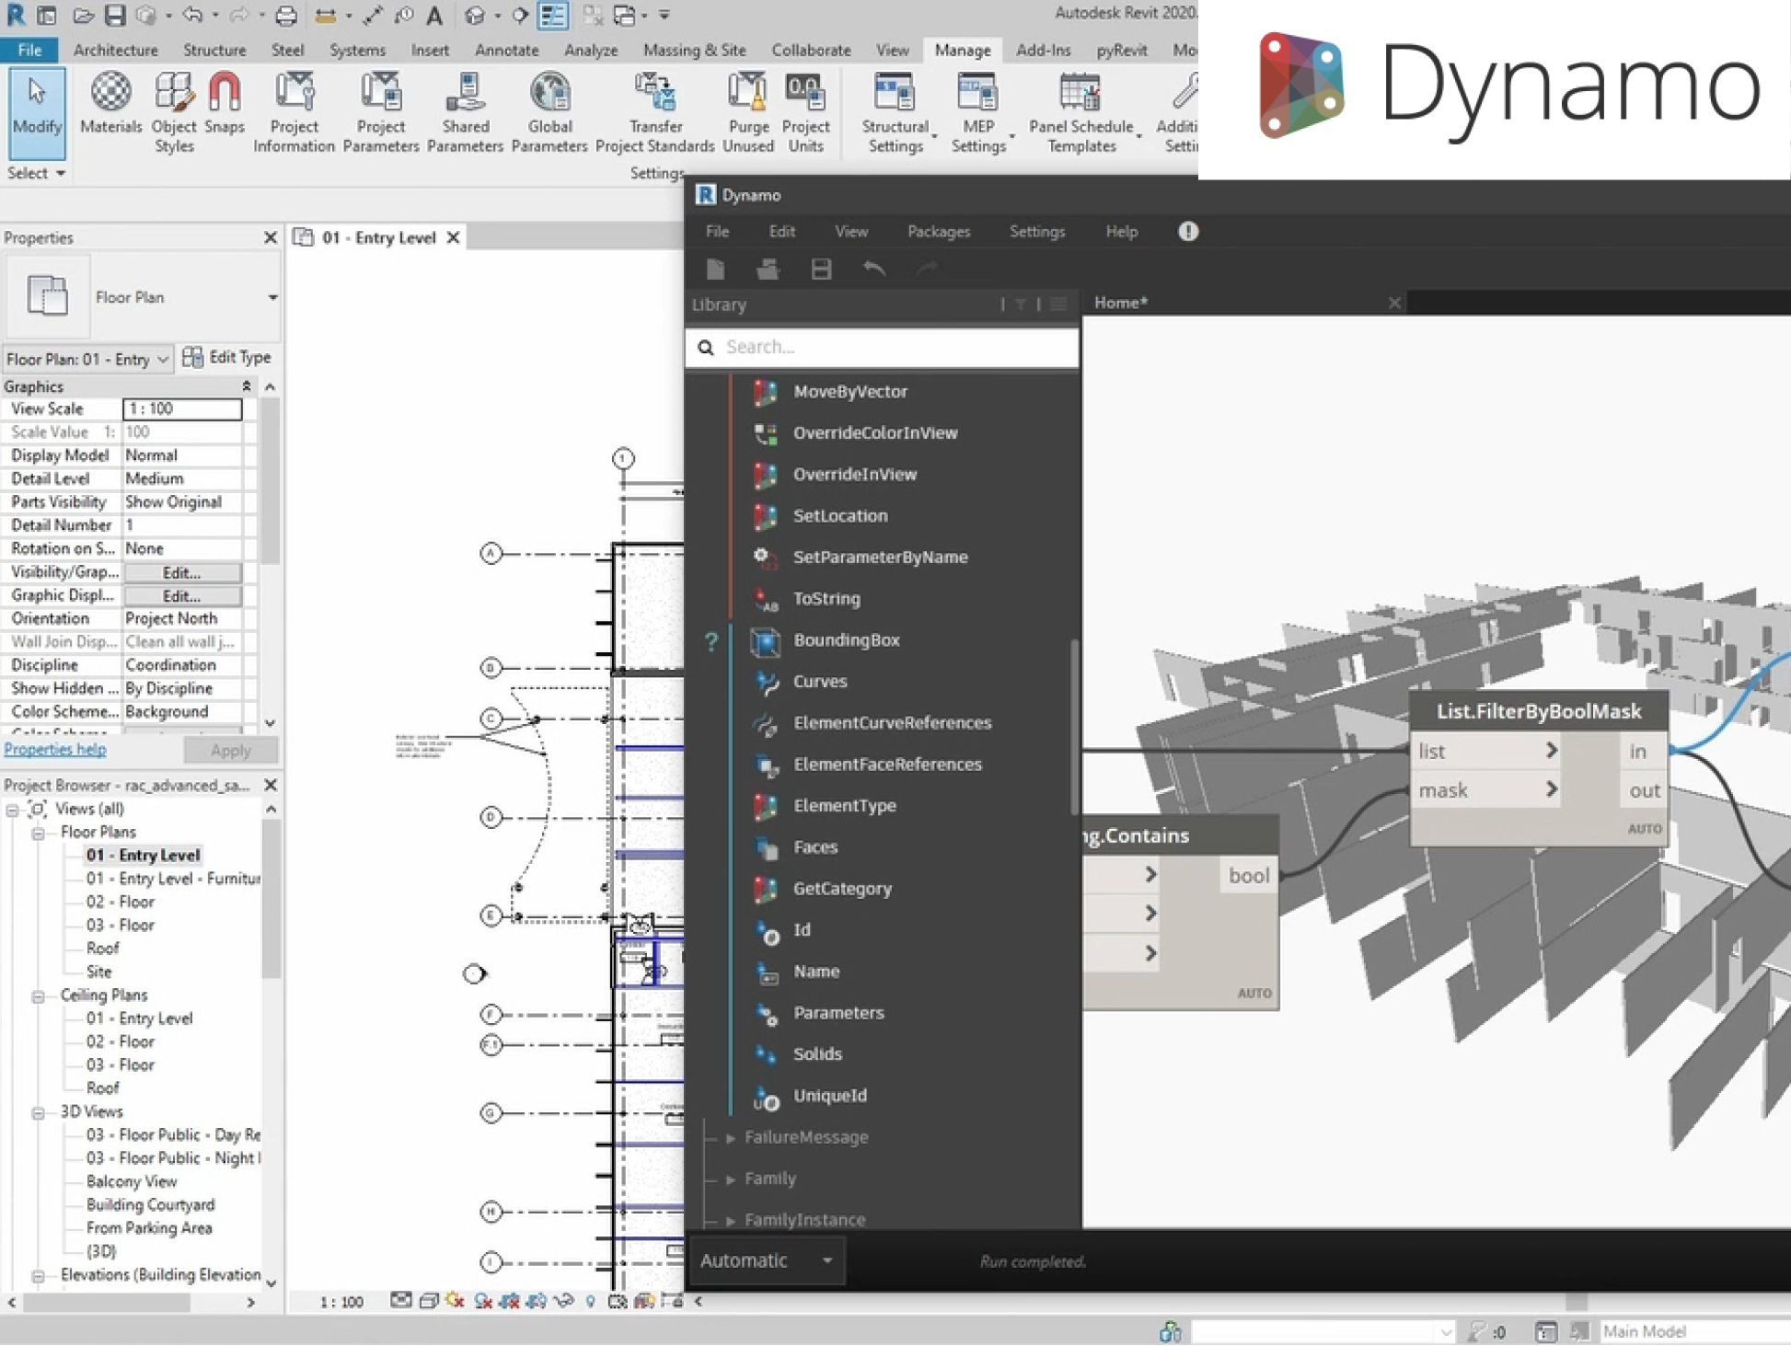Image resolution: width=1791 pixels, height=1346 pixels.
Task: Select the Modify tool in ribbon
Action: (x=37, y=113)
